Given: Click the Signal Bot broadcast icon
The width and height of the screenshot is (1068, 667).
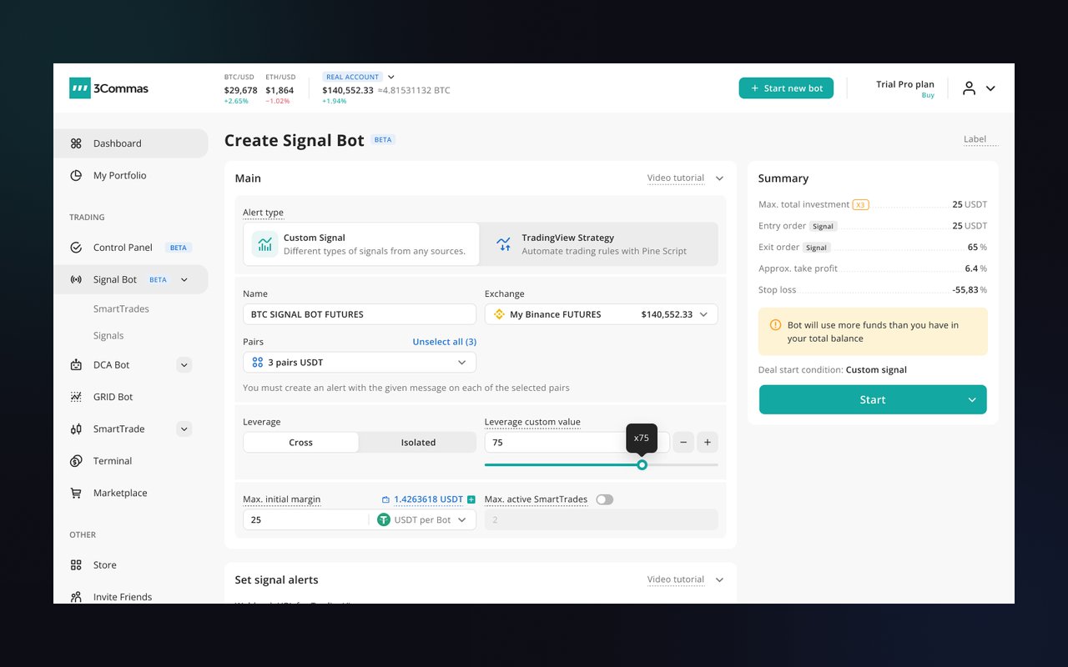Looking at the screenshot, I should [x=76, y=279].
